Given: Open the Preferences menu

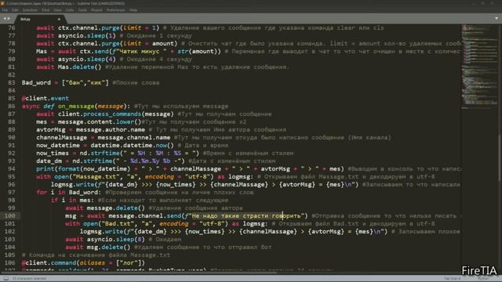Looking at the screenshot, I should 115,10.
